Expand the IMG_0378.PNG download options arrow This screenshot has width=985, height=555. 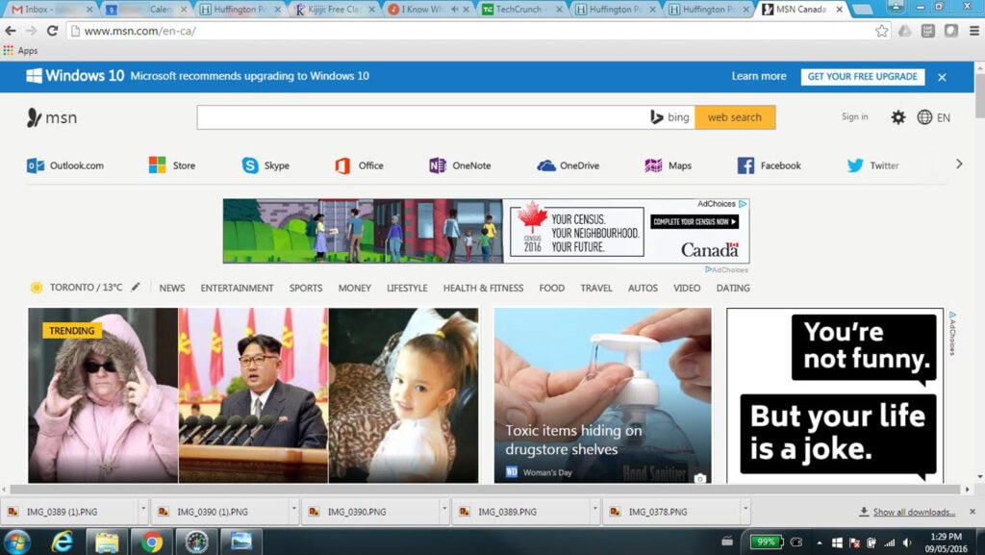click(744, 512)
